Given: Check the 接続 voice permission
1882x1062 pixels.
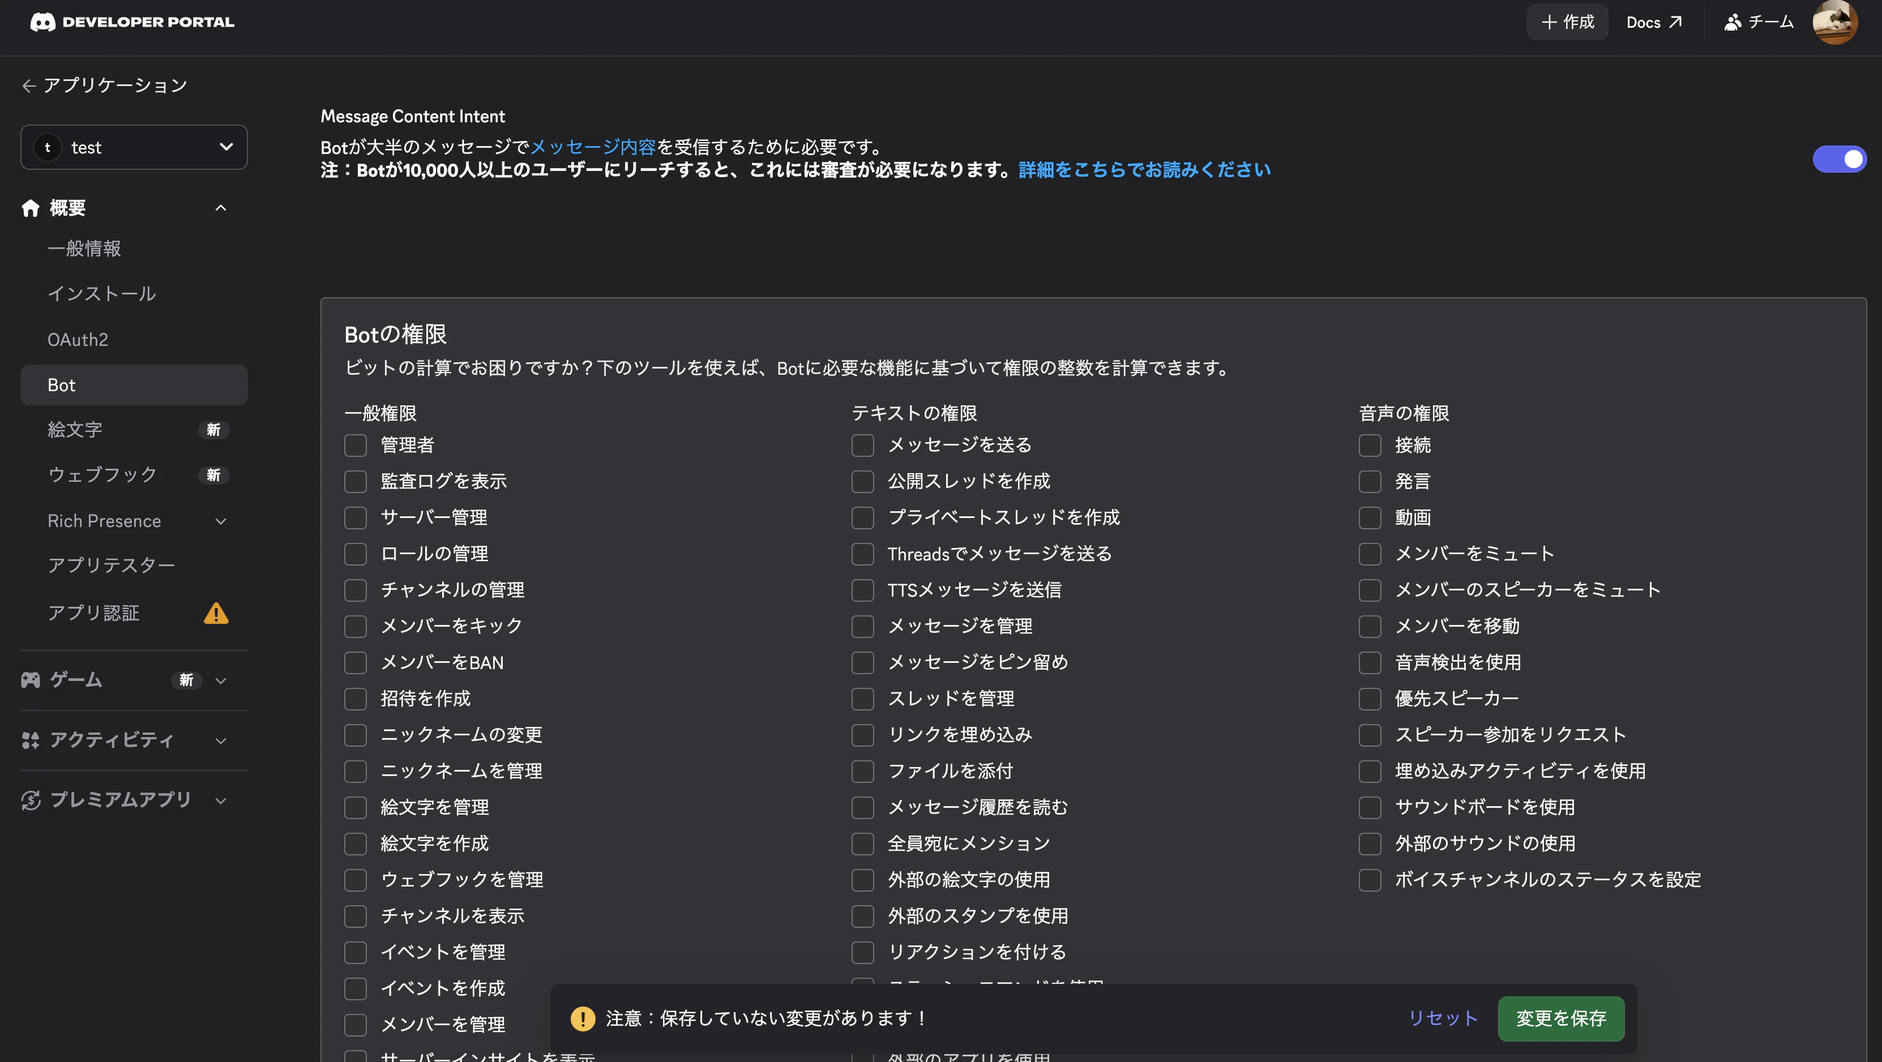Looking at the screenshot, I should coord(1370,445).
